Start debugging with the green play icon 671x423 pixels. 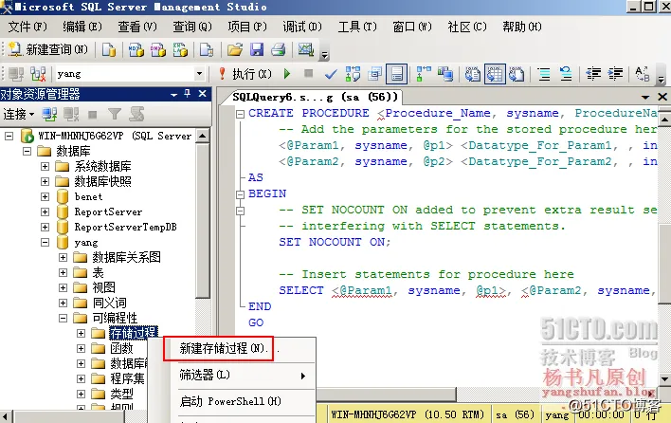click(x=287, y=74)
